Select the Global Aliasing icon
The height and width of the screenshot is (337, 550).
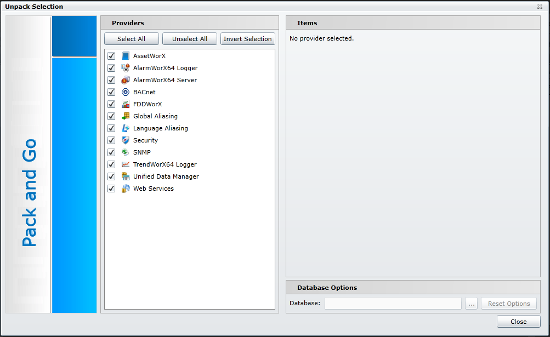click(x=126, y=116)
